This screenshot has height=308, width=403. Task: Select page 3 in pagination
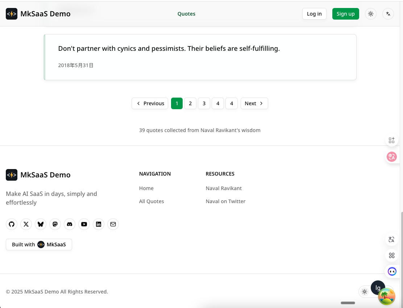pyautogui.click(x=204, y=103)
